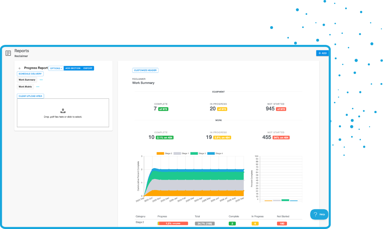Click the Progress Report title
Viewport: 383px width, 229px height.
click(36, 68)
